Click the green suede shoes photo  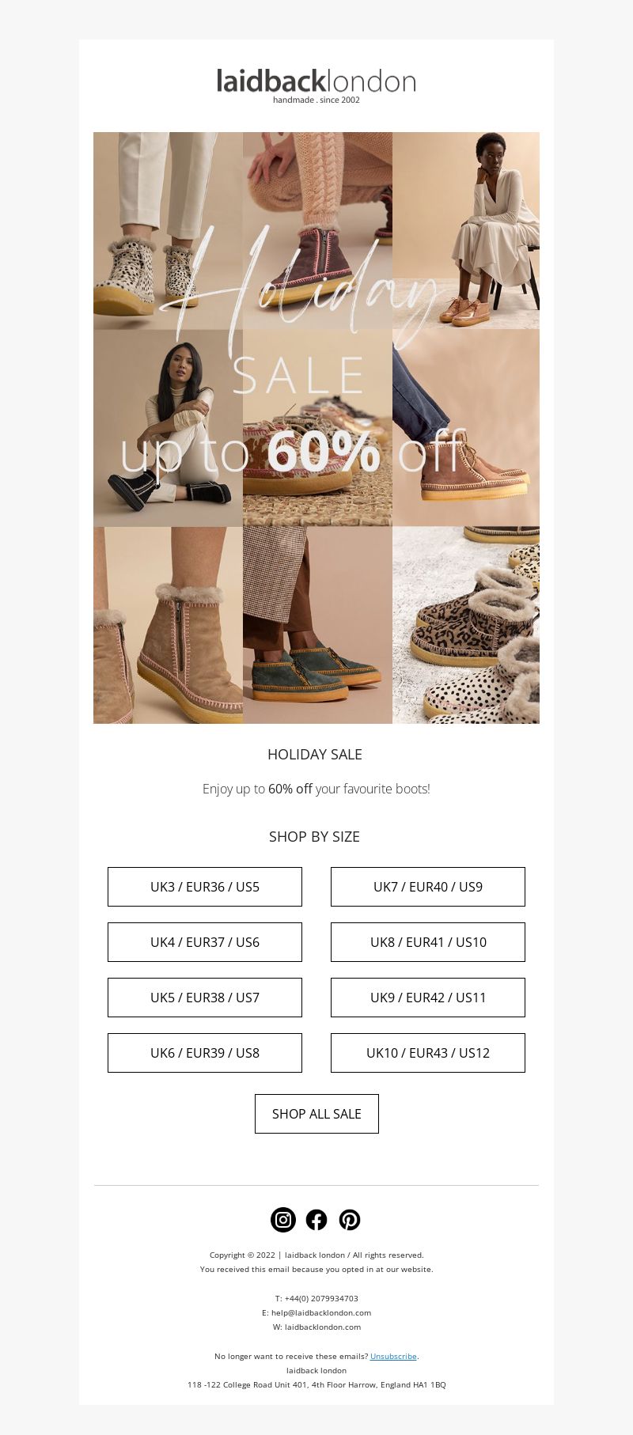[x=317, y=625]
